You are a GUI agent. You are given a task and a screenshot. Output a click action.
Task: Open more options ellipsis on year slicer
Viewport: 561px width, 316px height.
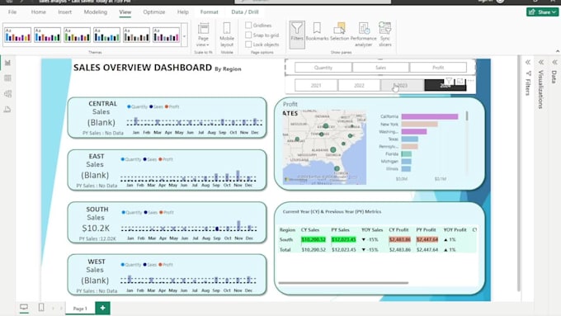point(471,81)
